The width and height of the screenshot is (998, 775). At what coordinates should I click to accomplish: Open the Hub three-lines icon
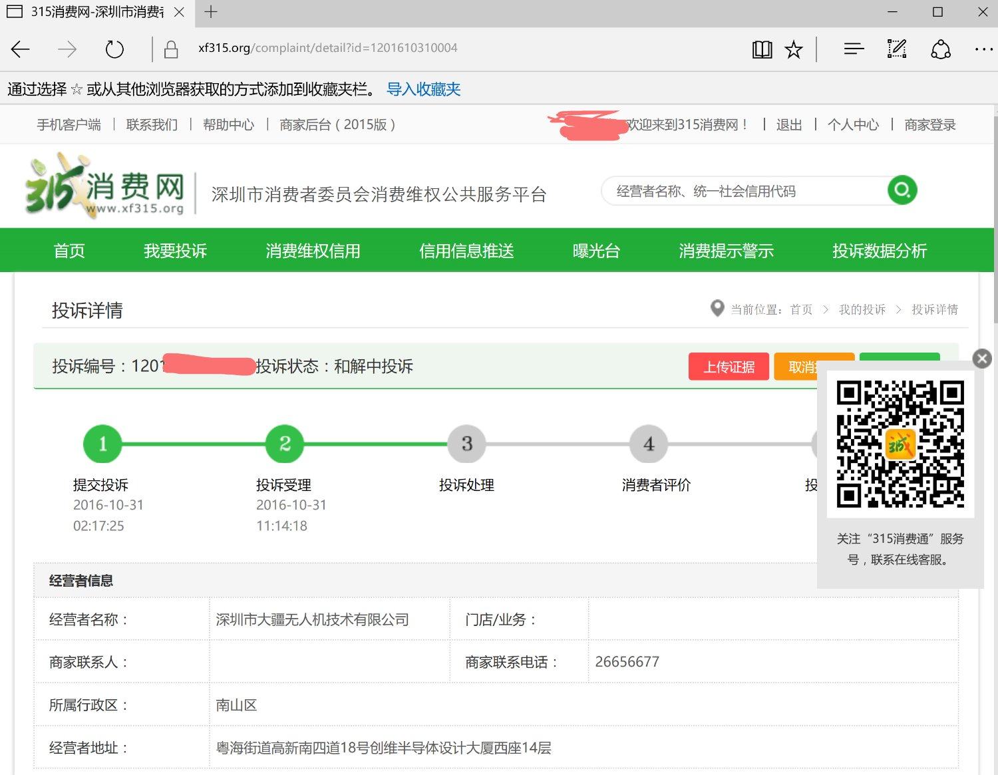854,49
